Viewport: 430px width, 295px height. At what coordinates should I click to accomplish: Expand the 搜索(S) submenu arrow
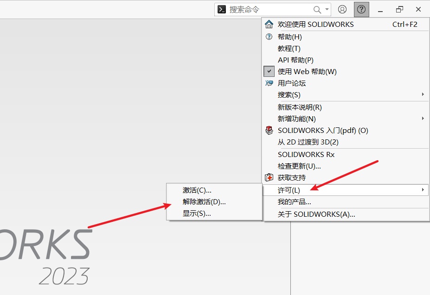click(x=423, y=94)
